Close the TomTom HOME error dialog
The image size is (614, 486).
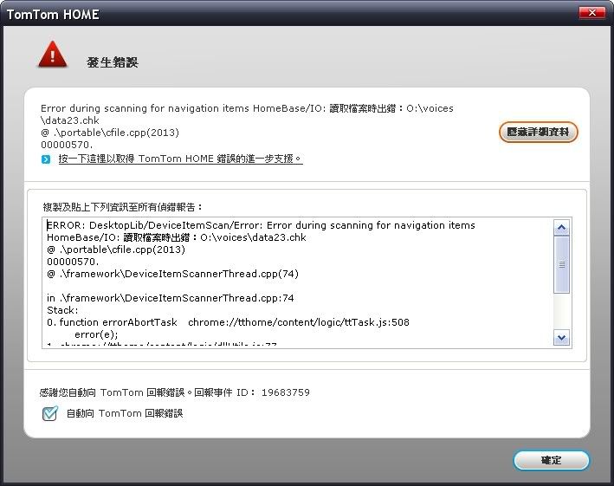pos(592,12)
